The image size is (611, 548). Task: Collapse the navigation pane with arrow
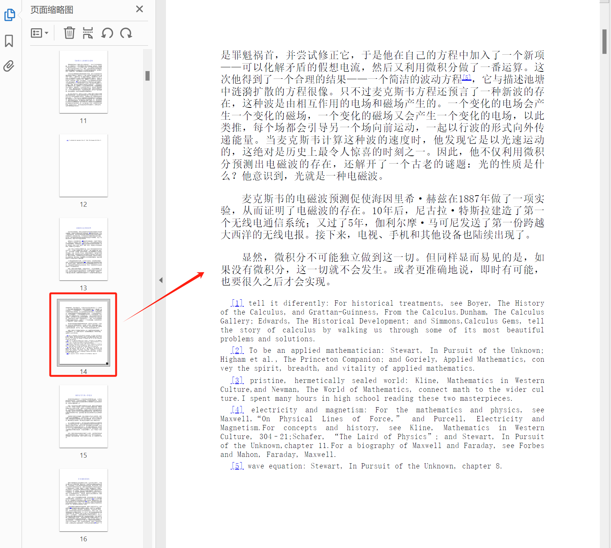pos(161,280)
